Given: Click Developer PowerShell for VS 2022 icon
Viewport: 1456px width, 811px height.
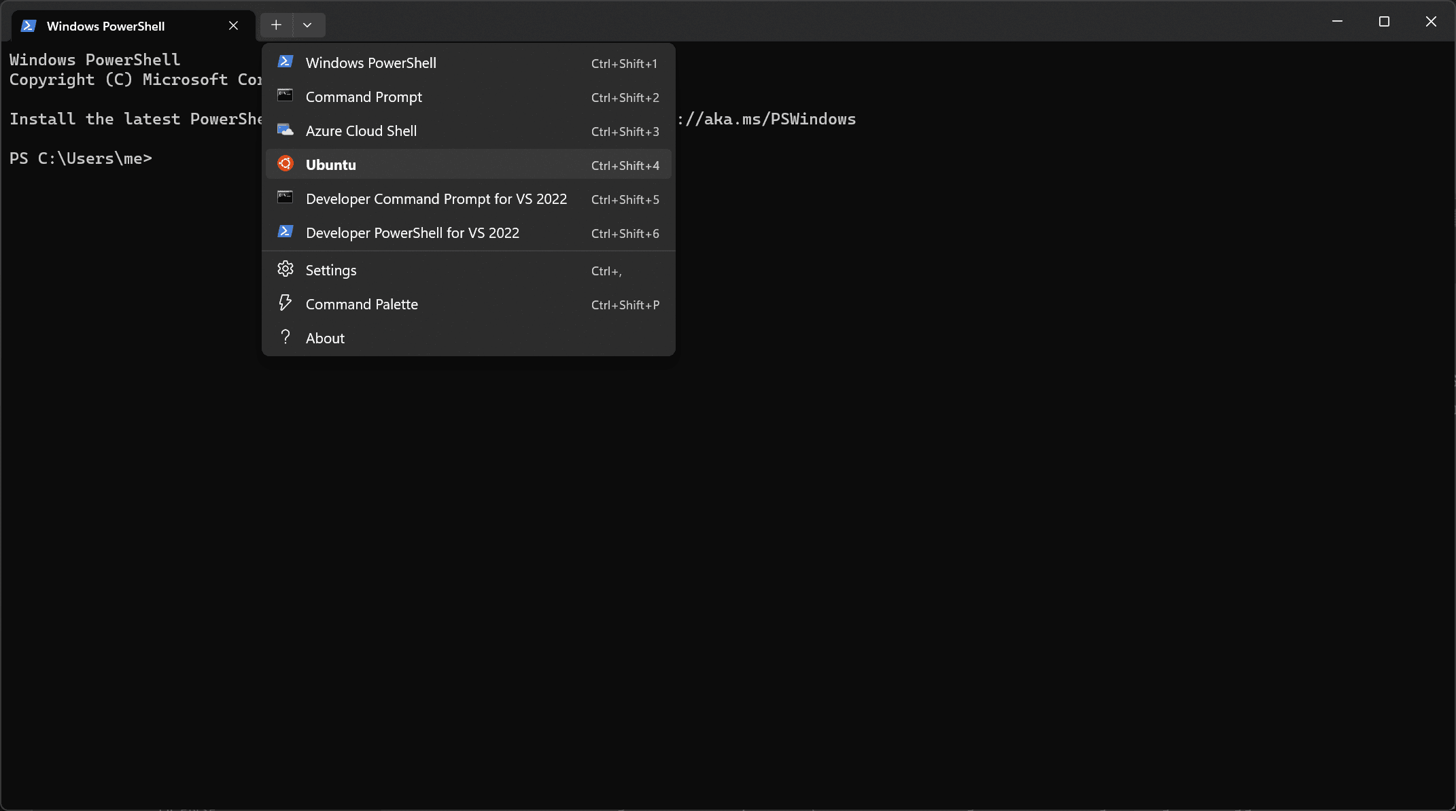Looking at the screenshot, I should [x=285, y=232].
